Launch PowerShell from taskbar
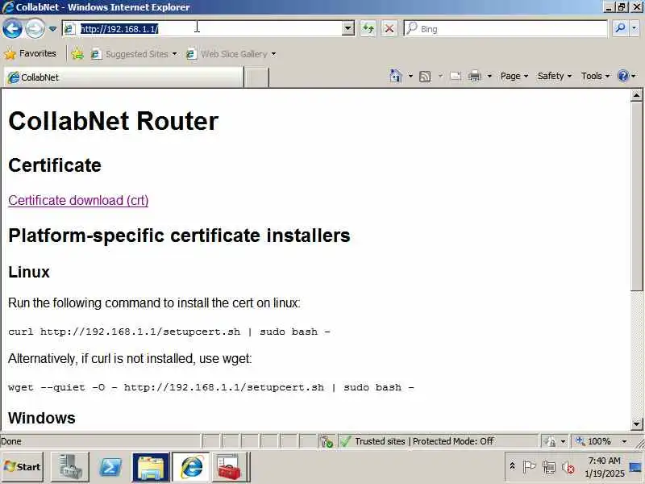Image resolution: width=645 pixels, height=484 pixels. (110, 467)
